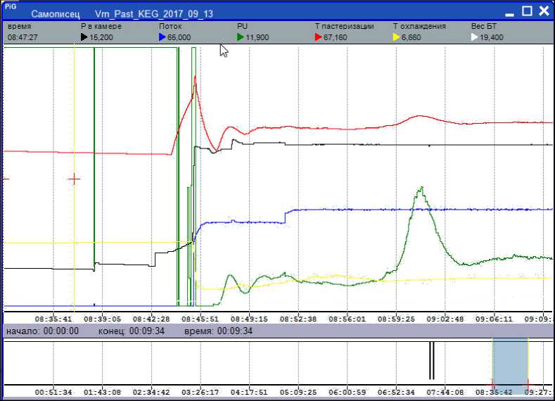Click the начало: 00:00:00 field

pyautogui.click(x=42, y=331)
